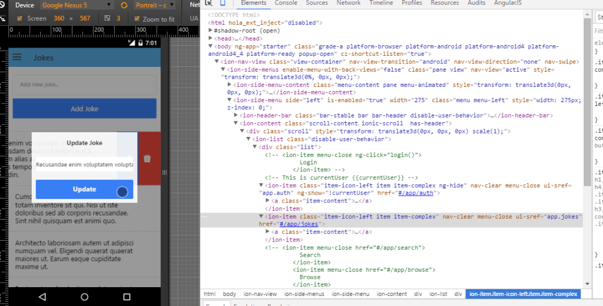Select ion-content in the breadcrumb bar
This screenshot has width=603, height=306.
pos(392,294)
